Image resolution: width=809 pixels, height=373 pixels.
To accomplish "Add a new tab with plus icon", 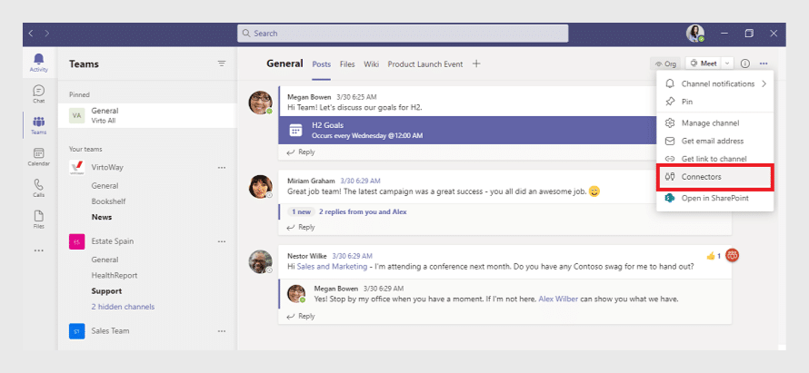I will coord(476,64).
